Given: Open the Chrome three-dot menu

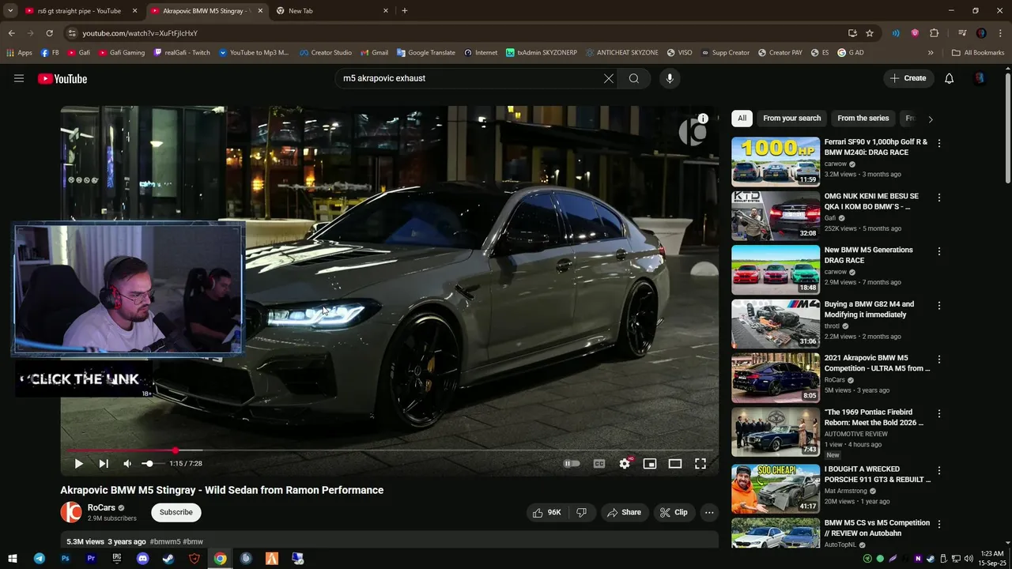Looking at the screenshot, I should click(x=999, y=33).
